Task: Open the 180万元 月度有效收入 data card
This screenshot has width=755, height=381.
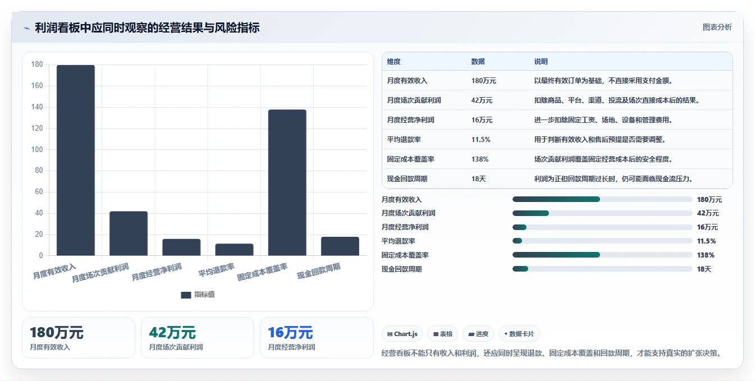Action: [79, 338]
